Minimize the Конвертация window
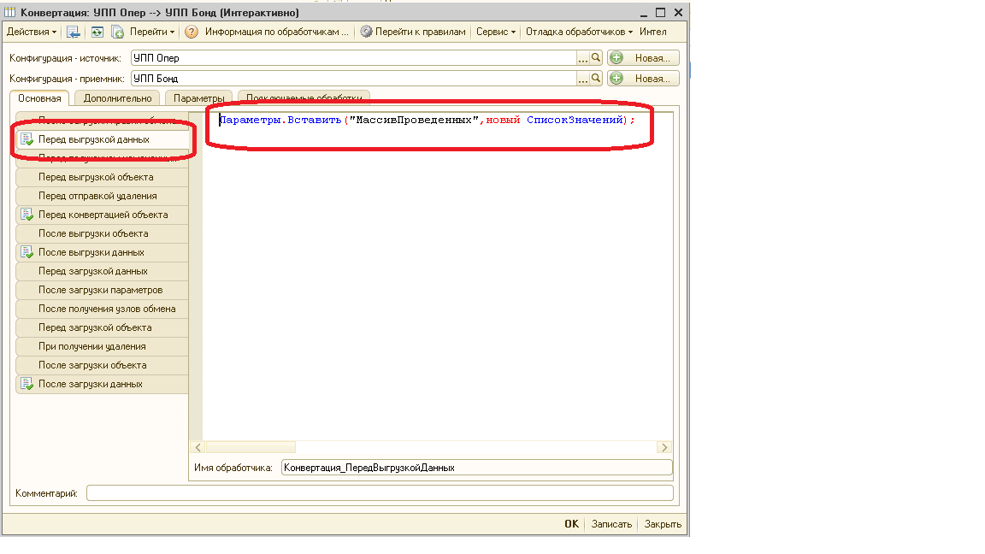 (x=644, y=13)
